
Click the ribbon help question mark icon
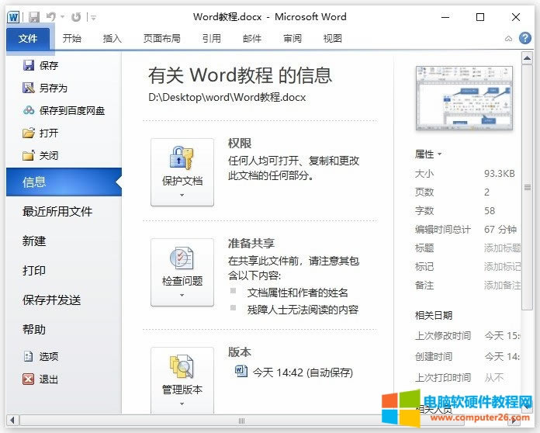(525, 38)
